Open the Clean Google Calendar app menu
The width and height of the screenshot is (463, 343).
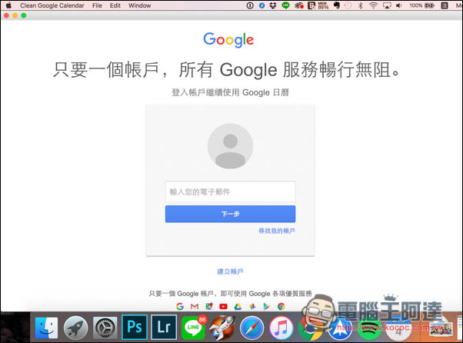(52, 5)
